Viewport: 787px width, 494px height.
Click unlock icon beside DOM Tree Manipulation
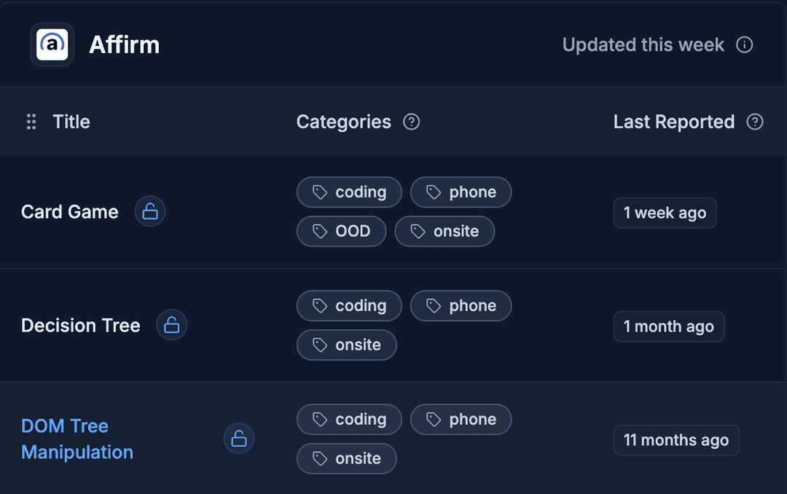click(239, 439)
